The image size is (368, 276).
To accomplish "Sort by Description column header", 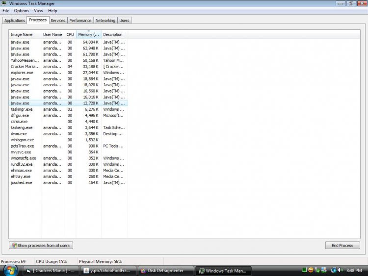I will (114, 34).
